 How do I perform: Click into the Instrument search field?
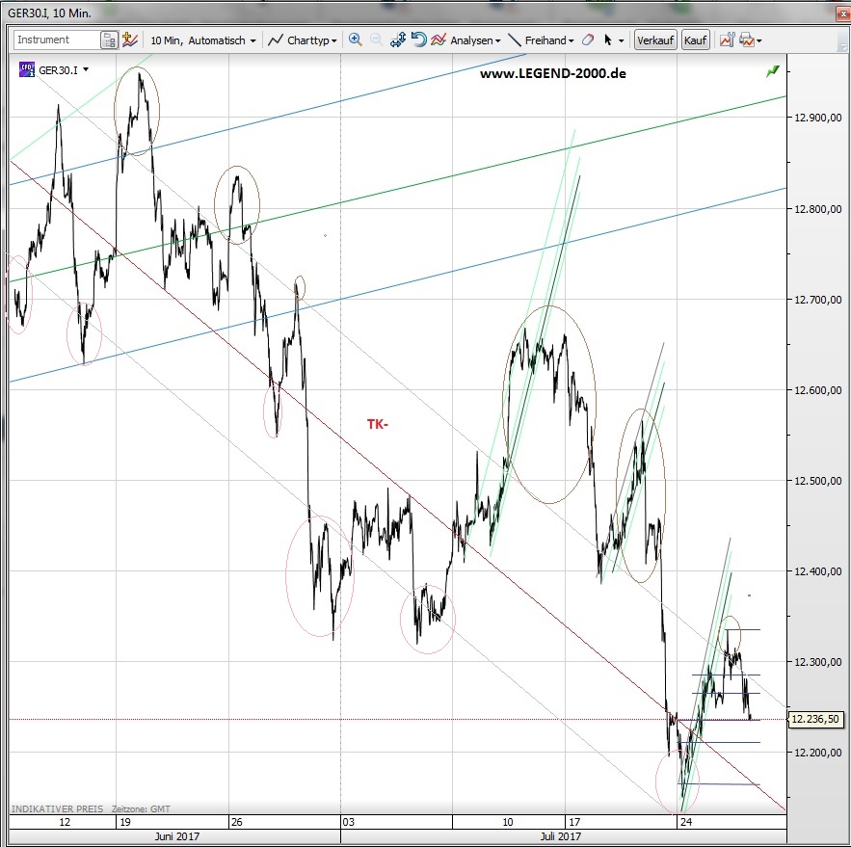(56, 40)
